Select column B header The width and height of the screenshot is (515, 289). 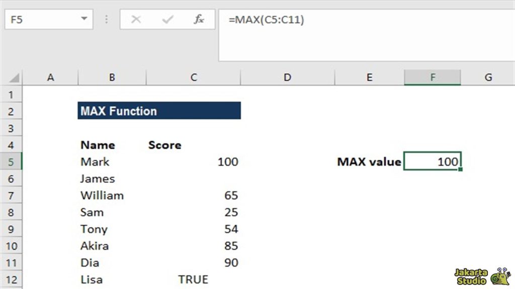(x=112, y=77)
